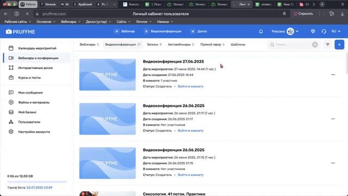Click the Мои сообщения chat icon
The width and height of the screenshot is (348, 196).
point(11,93)
